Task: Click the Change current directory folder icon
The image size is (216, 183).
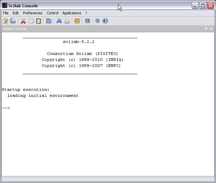Action: point(49,21)
